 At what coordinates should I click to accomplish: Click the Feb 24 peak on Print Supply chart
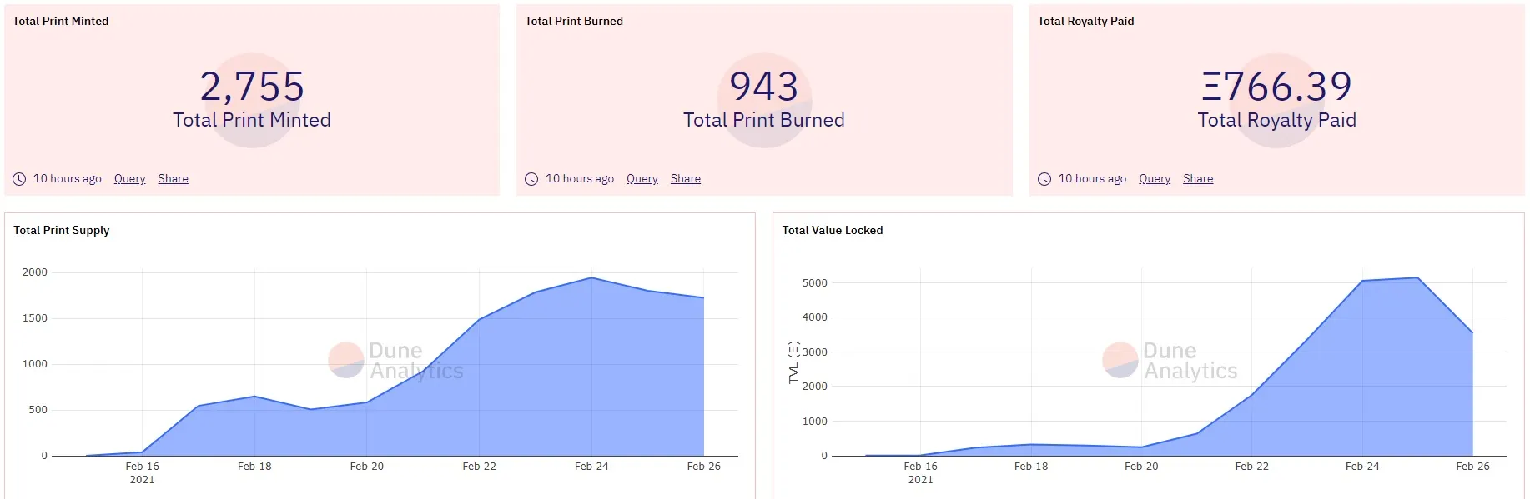tap(591, 278)
